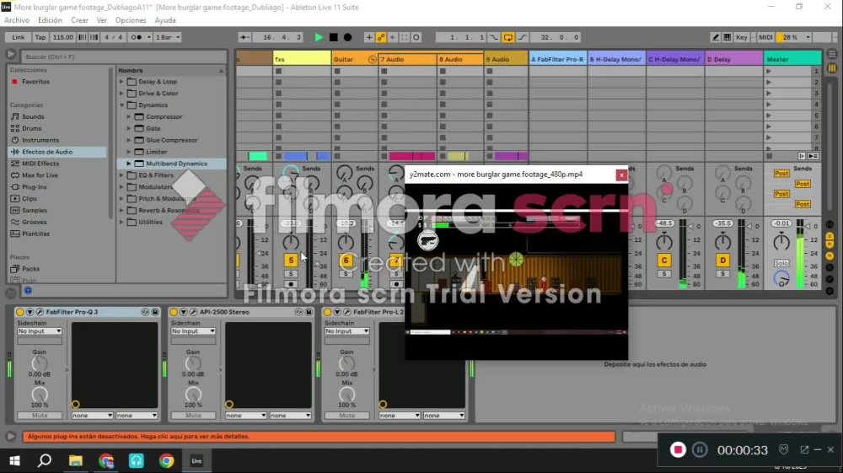Screen dimensions: 843x473
Task: Select Sounds category in browser
Action: click(33, 116)
